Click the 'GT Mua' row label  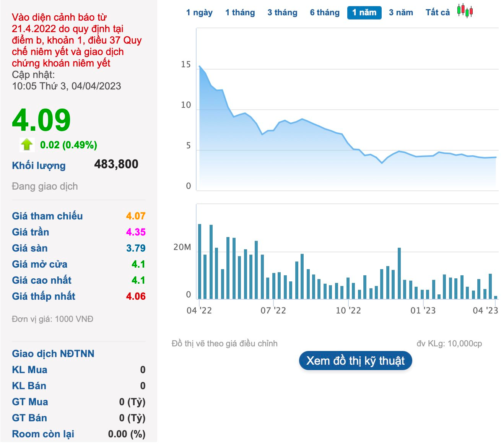tap(30, 402)
